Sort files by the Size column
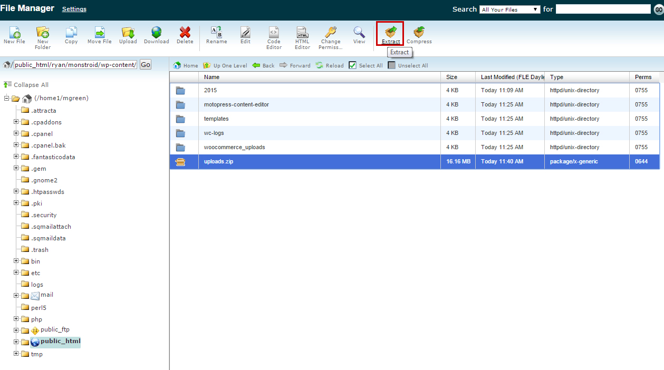This screenshot has height=370, width=664. (458, 77)
